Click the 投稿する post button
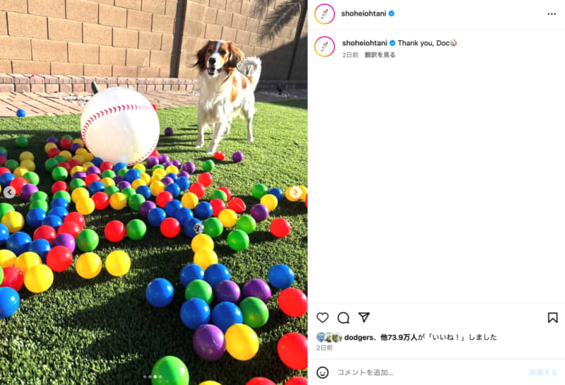Viewport: 565px width, 385px height. [543, 372]
